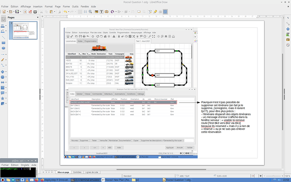Click the Zoom & Pan magnifier icon

click(90, 12)
